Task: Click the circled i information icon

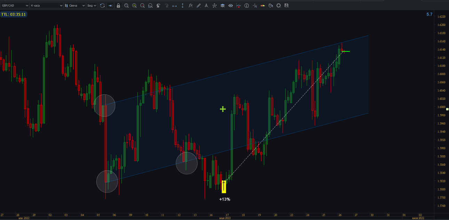Action: pyautogui.click(x=247, y=6)
